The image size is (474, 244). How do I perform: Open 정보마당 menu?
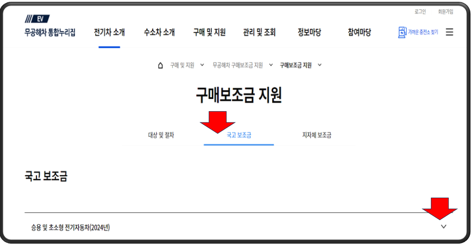click(309, 32)
